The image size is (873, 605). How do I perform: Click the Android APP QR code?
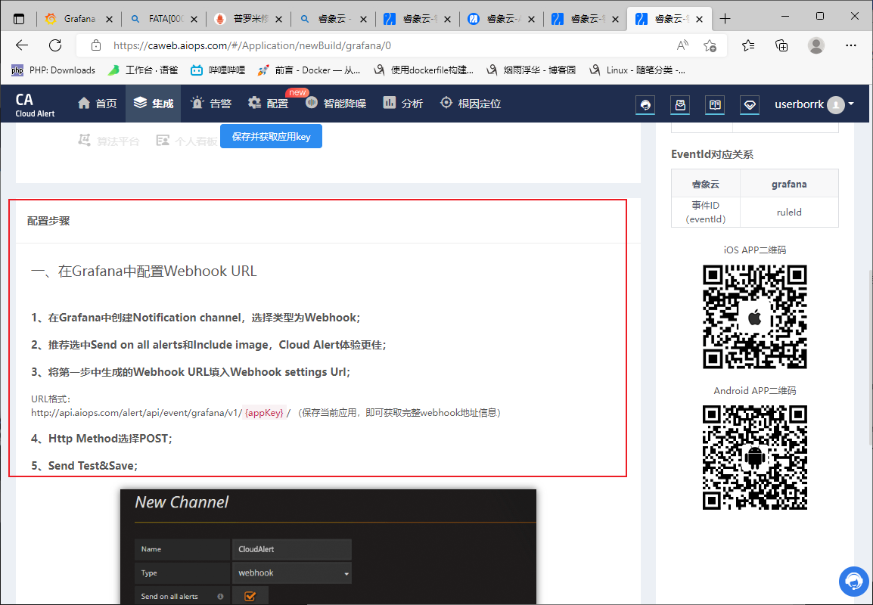tap(755, 458)
